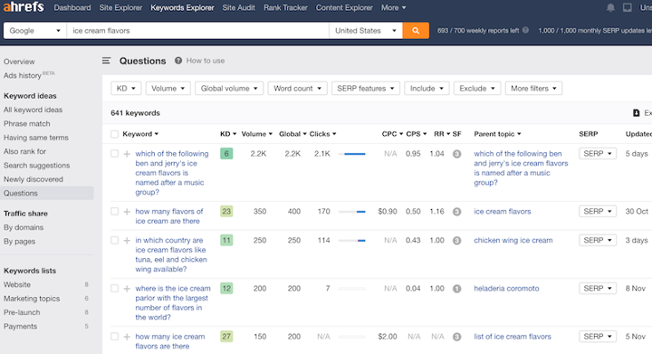The width and height of the screenshot is (652, 354).
Task: Open the Marketing topics keyword list
Action: tap(32, 299)
